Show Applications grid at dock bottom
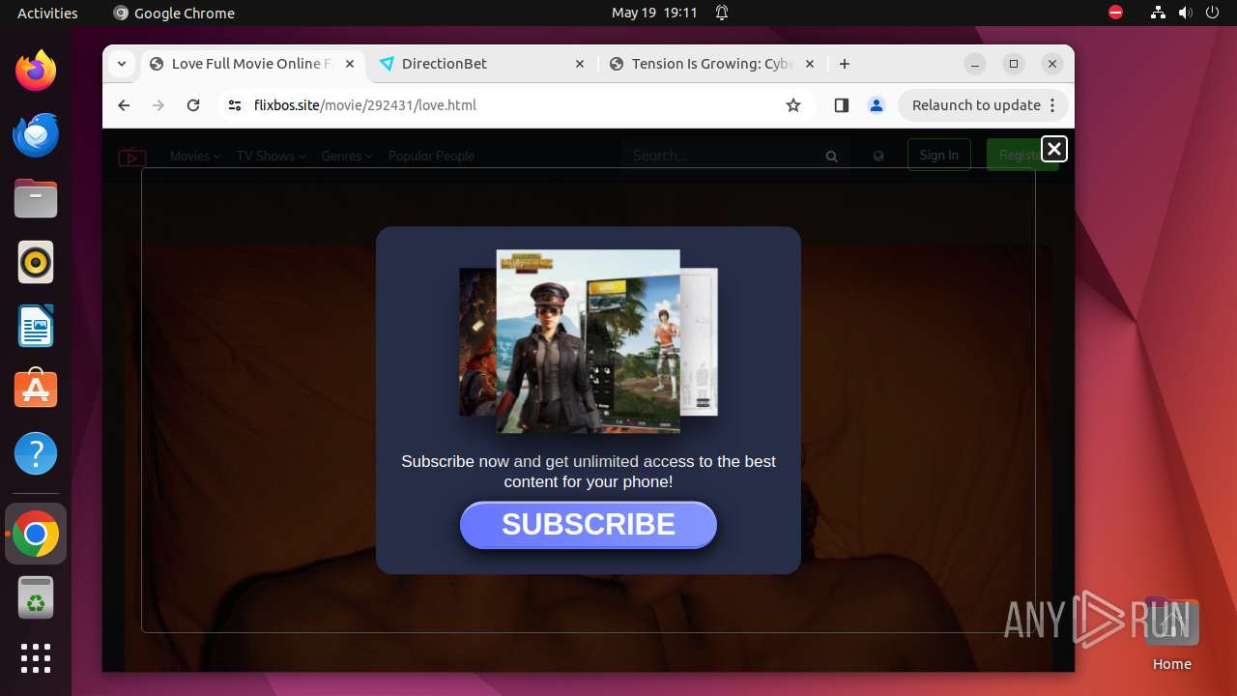Viewport: 1237px width, 696px height. tap(36, 658)
